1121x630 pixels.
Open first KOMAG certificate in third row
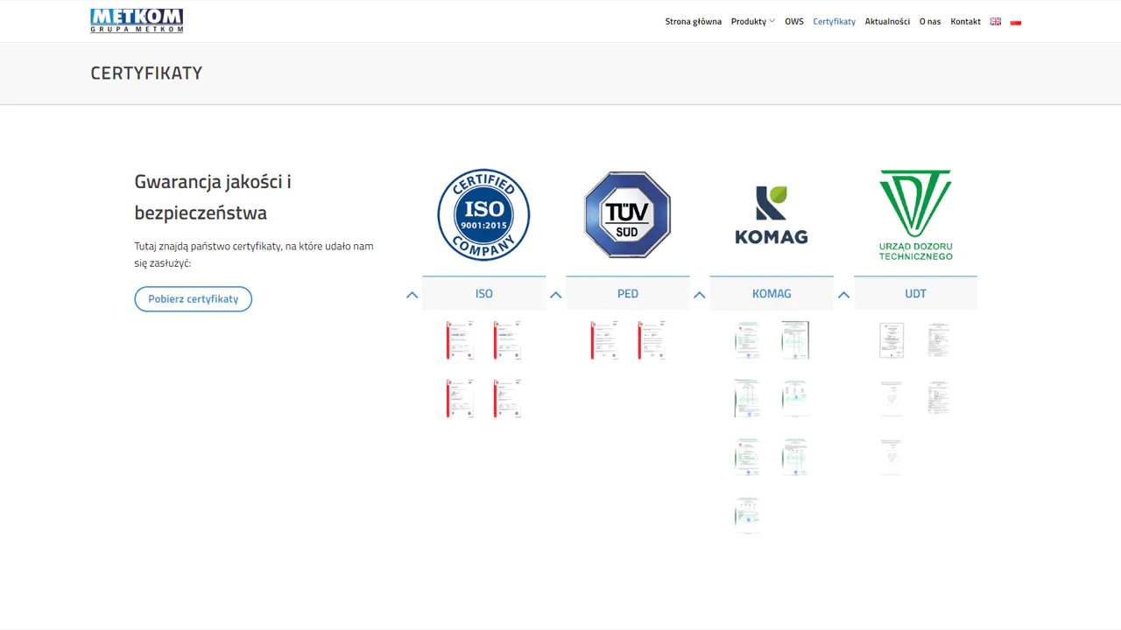point(747,457)
